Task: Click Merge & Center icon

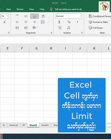Action: pyautogui.click(x=43, y=22)
